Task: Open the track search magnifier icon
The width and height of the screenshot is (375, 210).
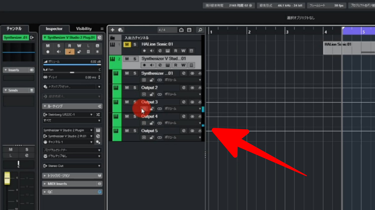Action: click(x=200, y=30)
